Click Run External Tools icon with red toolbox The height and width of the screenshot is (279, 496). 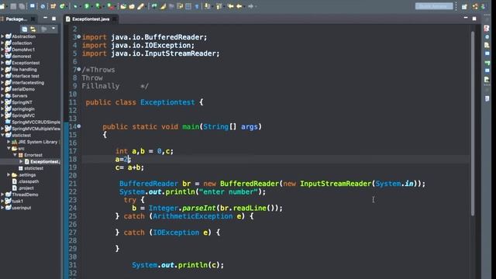point(110,6)
